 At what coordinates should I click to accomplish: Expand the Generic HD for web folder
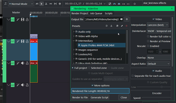point(74,59)
